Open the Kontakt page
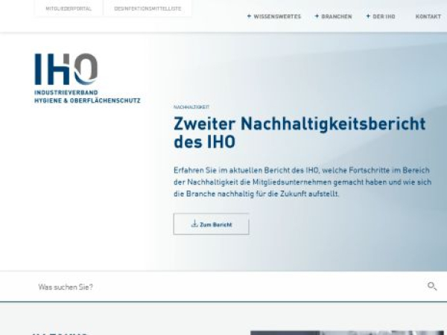This screenshot has width=447, height=335. pyautogui.click(x=428, y=16)
